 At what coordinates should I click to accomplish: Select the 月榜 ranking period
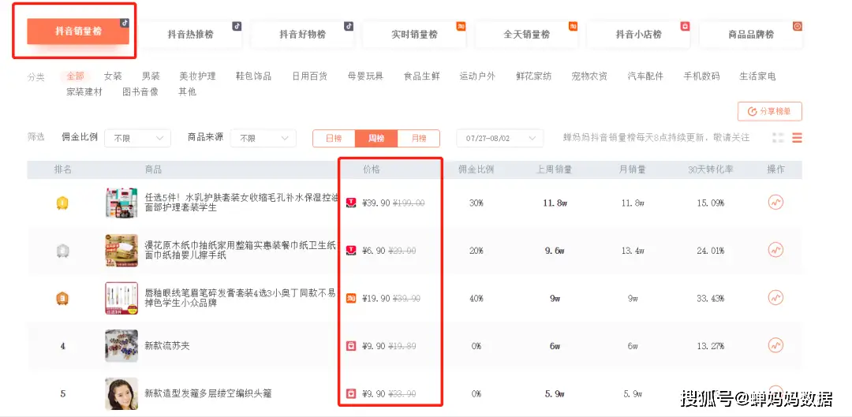pyautogui.click(x=419, y=139)
